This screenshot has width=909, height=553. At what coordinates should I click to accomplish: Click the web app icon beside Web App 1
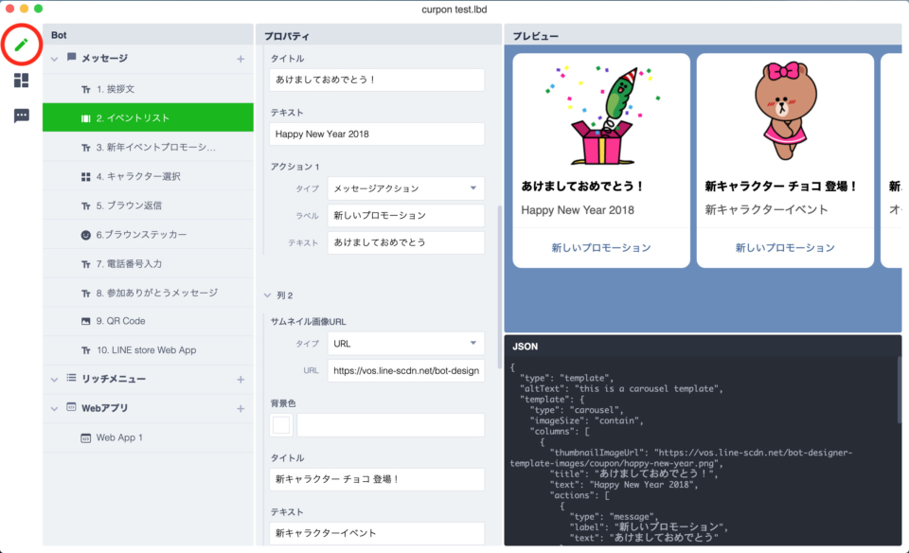click(86, 438)
